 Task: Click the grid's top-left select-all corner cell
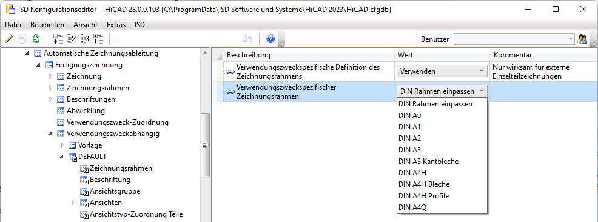(x=218, y=55)
